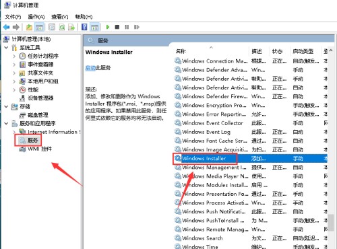
Task: Select 性能 in tree
Action: (33, 90)
